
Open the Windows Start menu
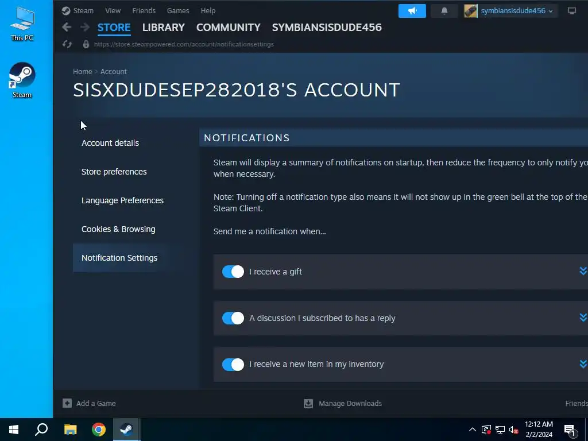tap(14, 430)
